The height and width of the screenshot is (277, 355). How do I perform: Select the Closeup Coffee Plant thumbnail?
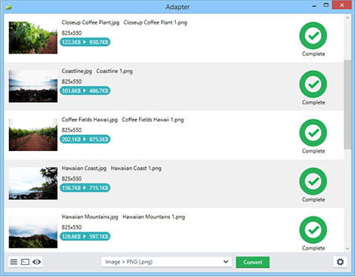coord(33,38)
